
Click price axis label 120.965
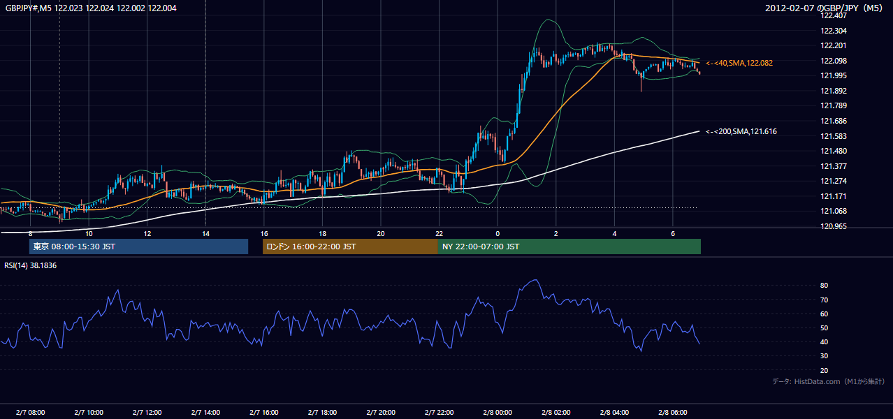834,226
